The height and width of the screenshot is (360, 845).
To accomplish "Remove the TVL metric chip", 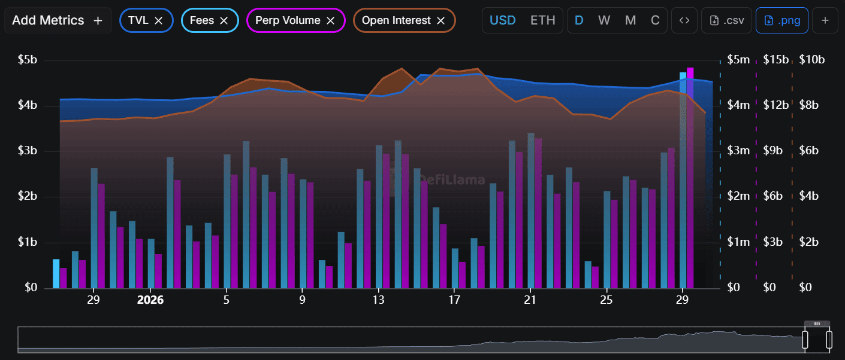I will click(x=158, y=20).
